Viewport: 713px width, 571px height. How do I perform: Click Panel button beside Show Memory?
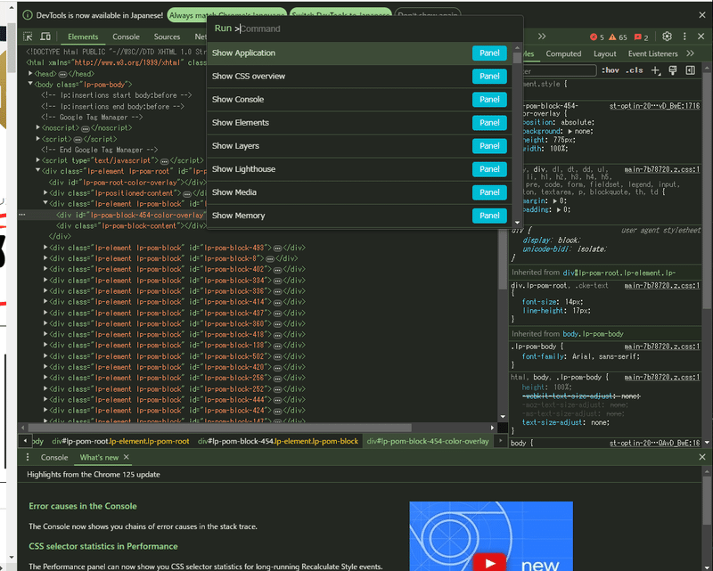(x=489, y=216)
